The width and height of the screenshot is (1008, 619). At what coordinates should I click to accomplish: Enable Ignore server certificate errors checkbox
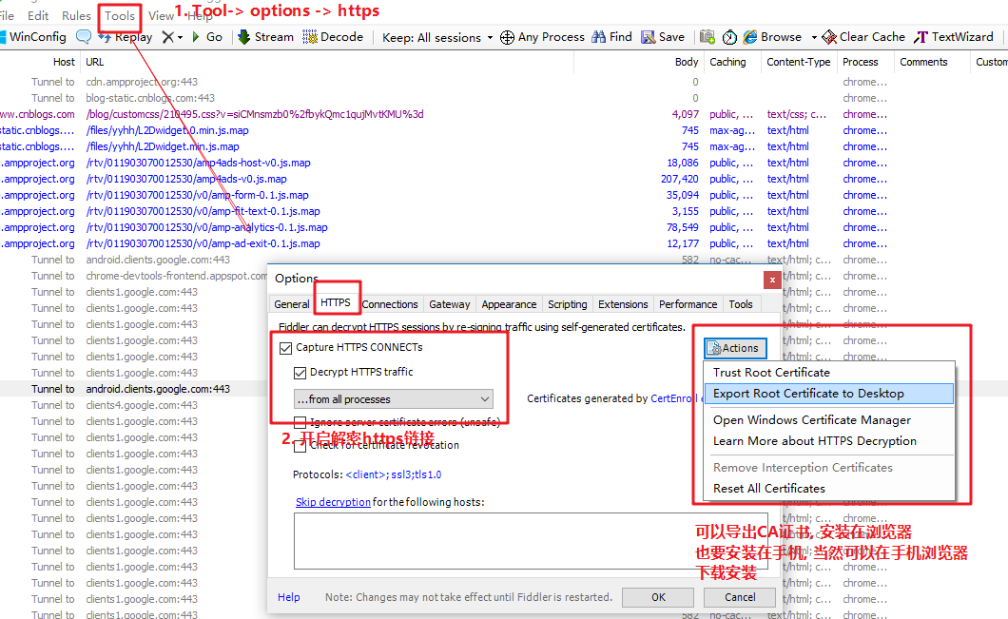[x=300, y=422]
